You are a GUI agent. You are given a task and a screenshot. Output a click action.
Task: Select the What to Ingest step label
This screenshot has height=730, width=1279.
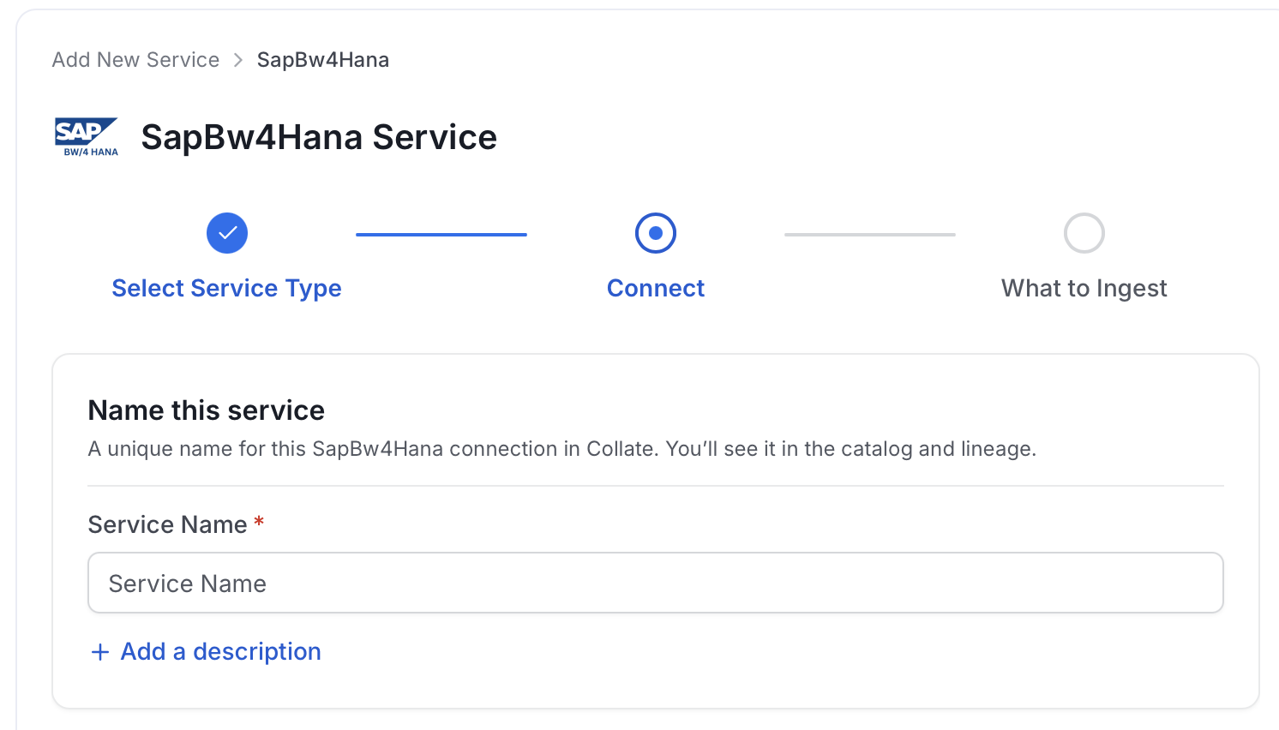[x=1084, y=288]
